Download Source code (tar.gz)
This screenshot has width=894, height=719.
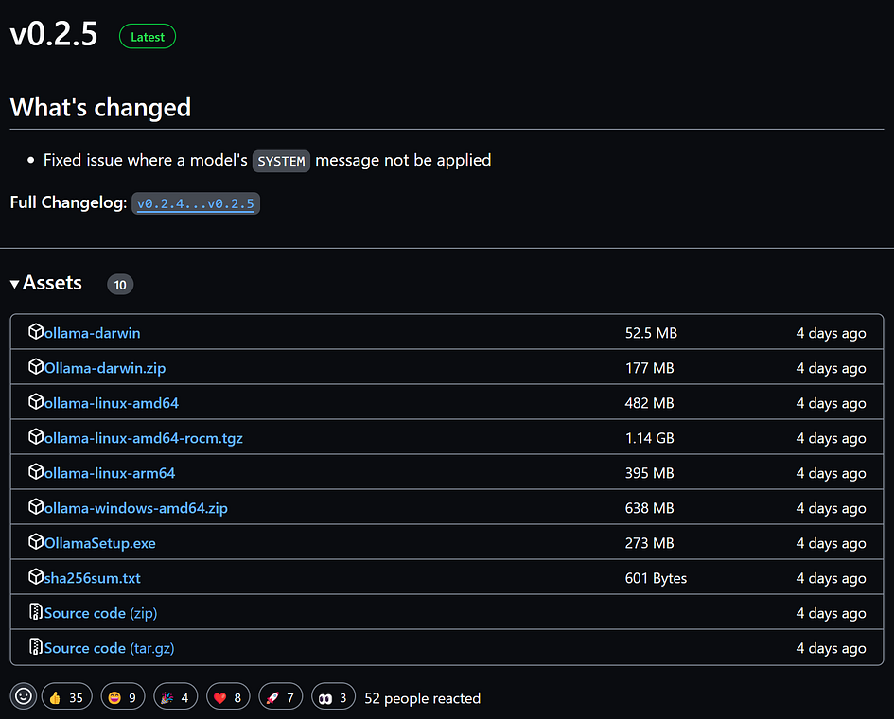tap(110, 648)
